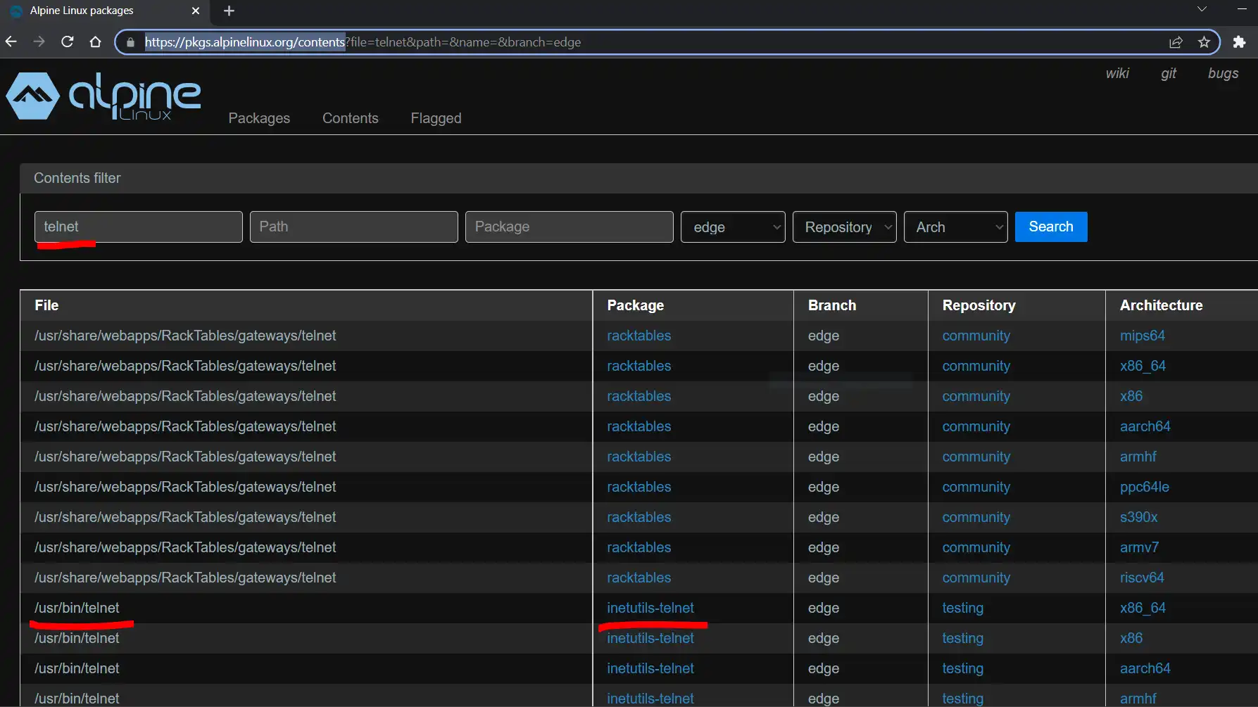This screenshot has width=1258, height=707.
Task: Filter by ppc64le architecture
Action: point(1145,487)
